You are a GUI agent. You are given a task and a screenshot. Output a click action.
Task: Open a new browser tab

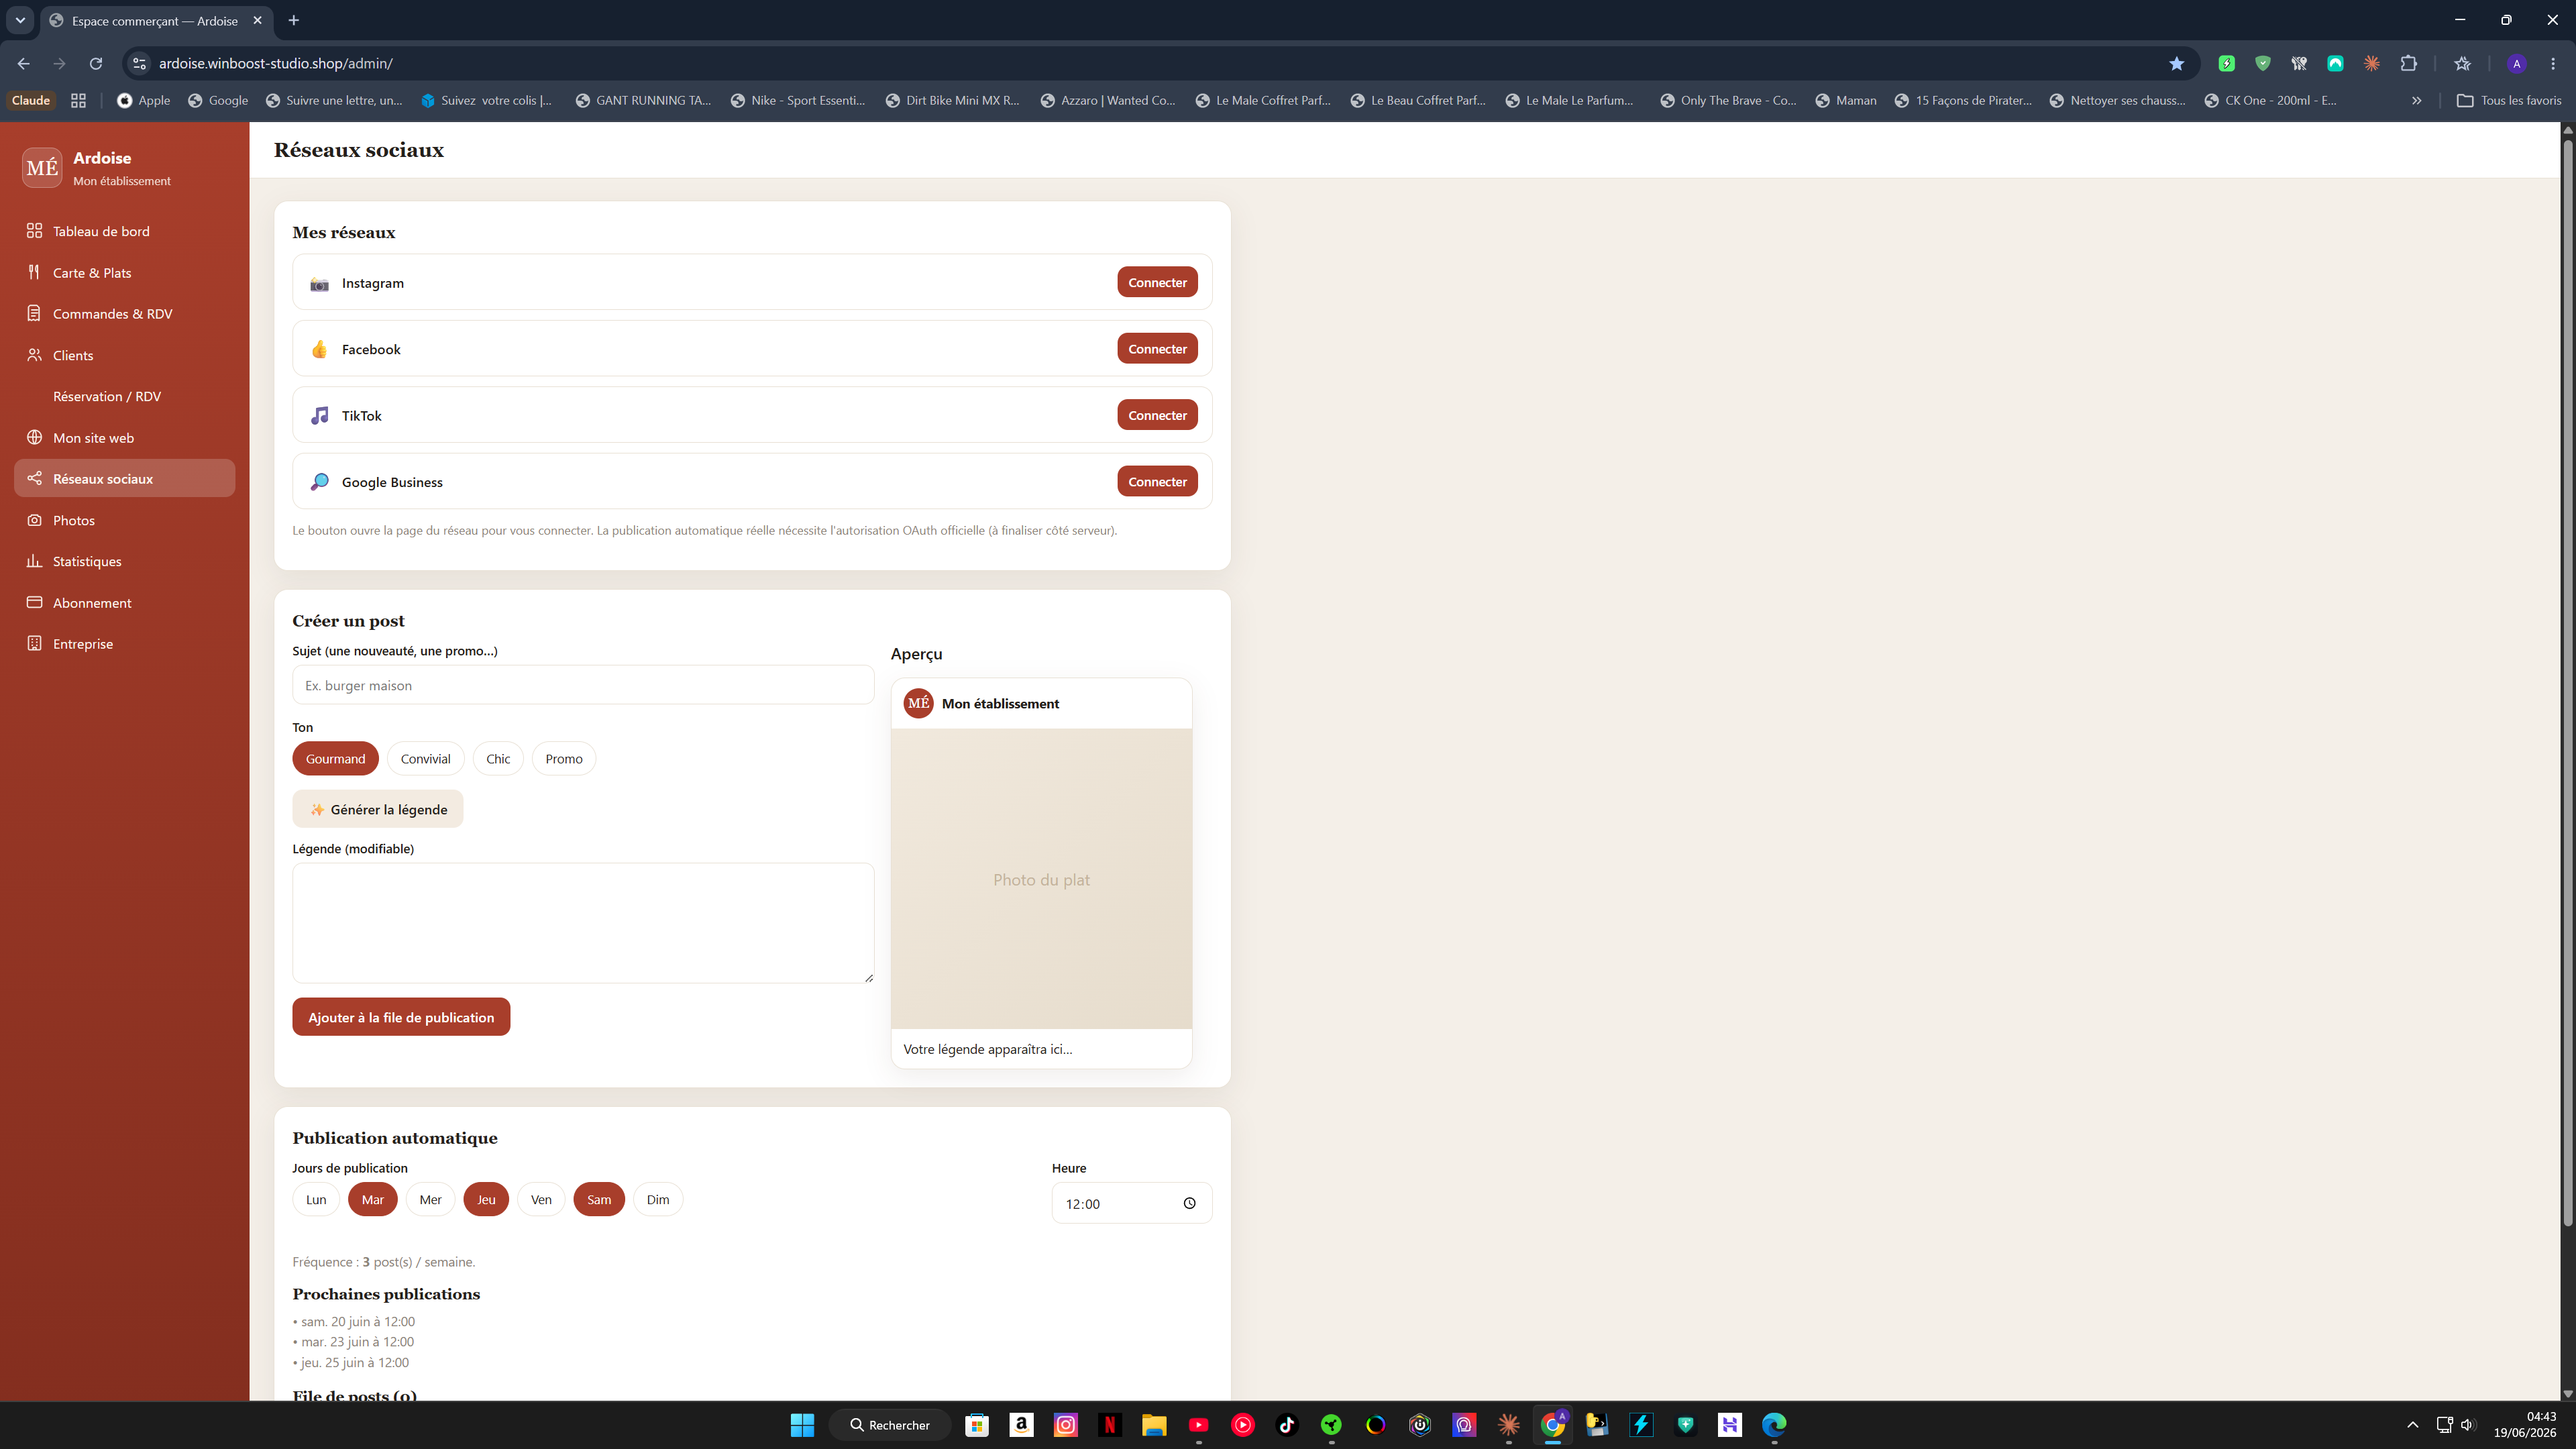(x=293, y=20)
